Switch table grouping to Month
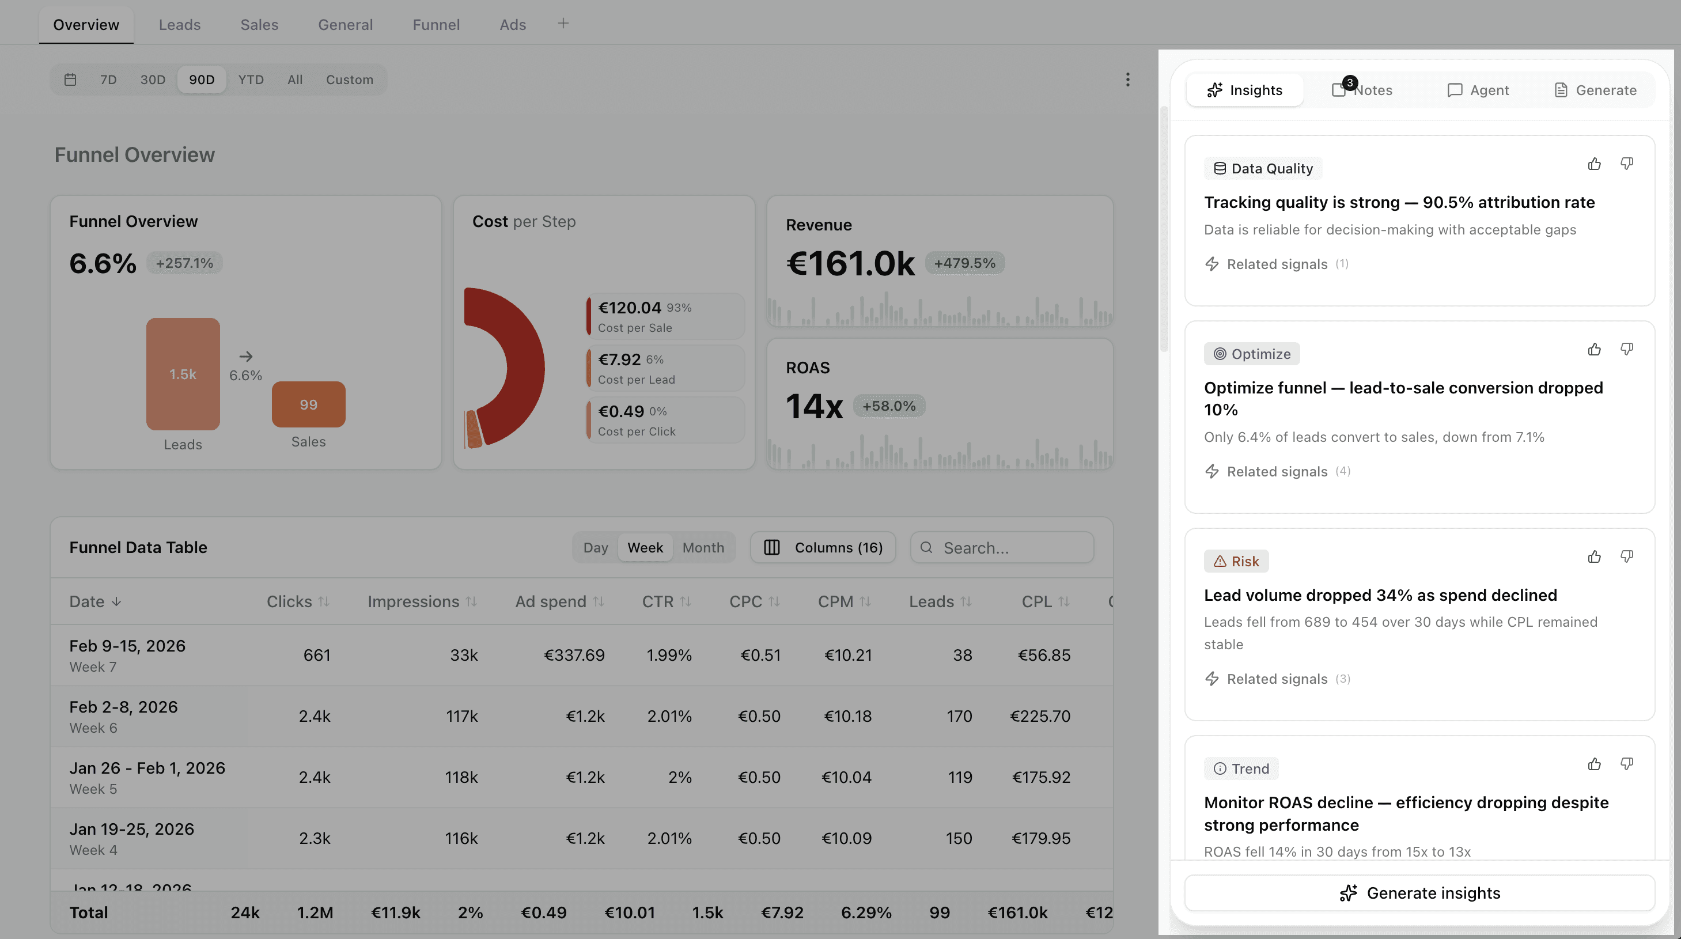Screen dimensions: 1681x939 [703, 547]
